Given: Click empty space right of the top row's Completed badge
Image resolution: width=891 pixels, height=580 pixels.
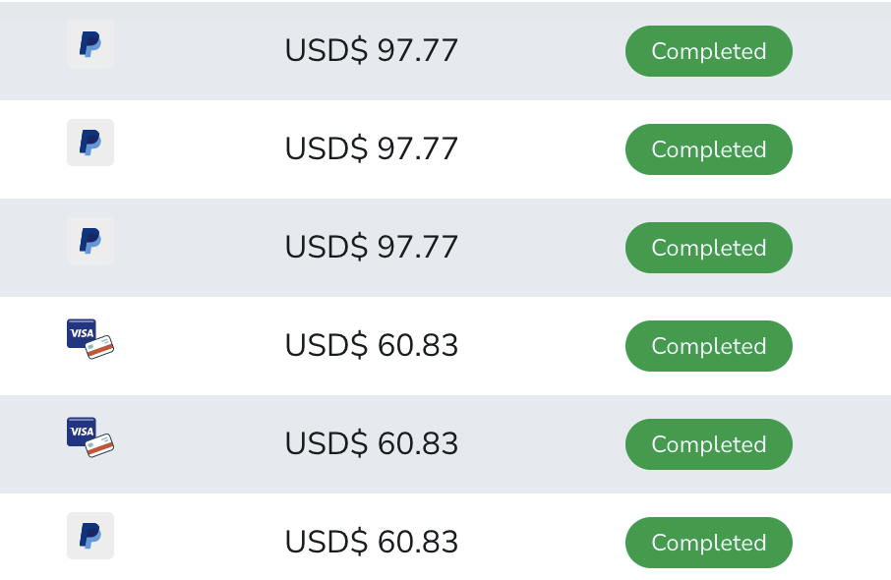Looking at the screenshot, I should click(x=844, y=51).
